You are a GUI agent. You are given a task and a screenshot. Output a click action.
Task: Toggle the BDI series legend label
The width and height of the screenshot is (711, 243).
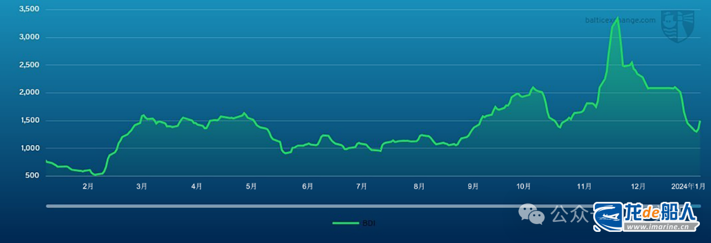pos(368,224)
